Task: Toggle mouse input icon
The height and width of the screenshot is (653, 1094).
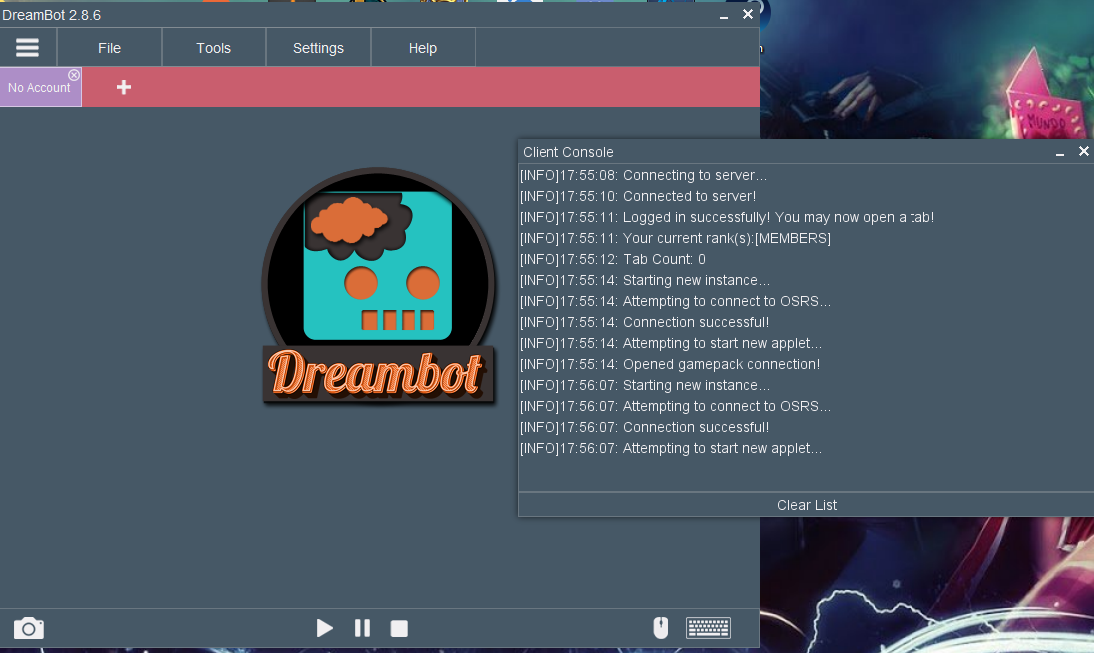Action: [661, 628]
